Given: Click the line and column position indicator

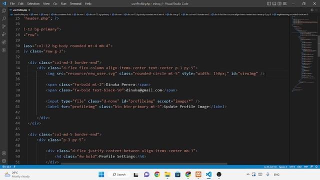Looking at the screenshot, I should tap(270, 166).
